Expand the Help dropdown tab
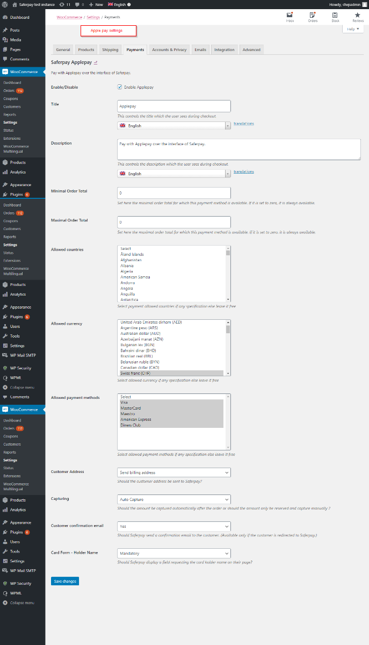Image resolution: width=369 pixels, height=645 pixels. coord(353,29)
